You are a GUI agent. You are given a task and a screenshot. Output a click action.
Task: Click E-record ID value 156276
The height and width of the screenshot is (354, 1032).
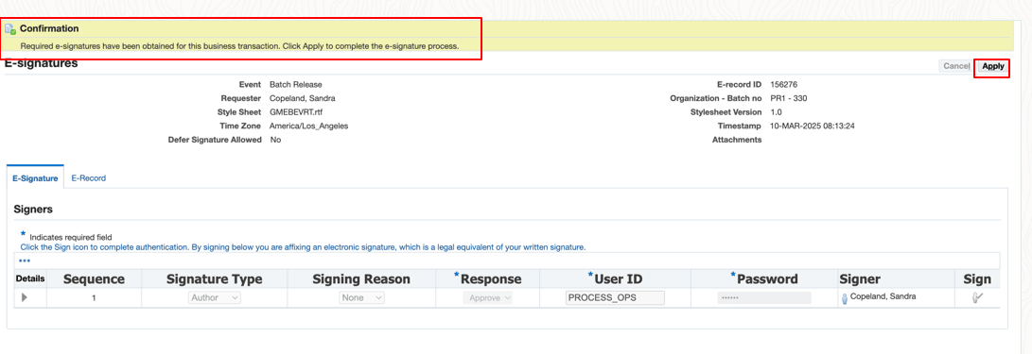[x=784, y=85]
